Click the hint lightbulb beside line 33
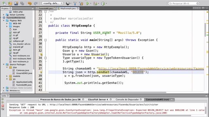 click(41, 54)
